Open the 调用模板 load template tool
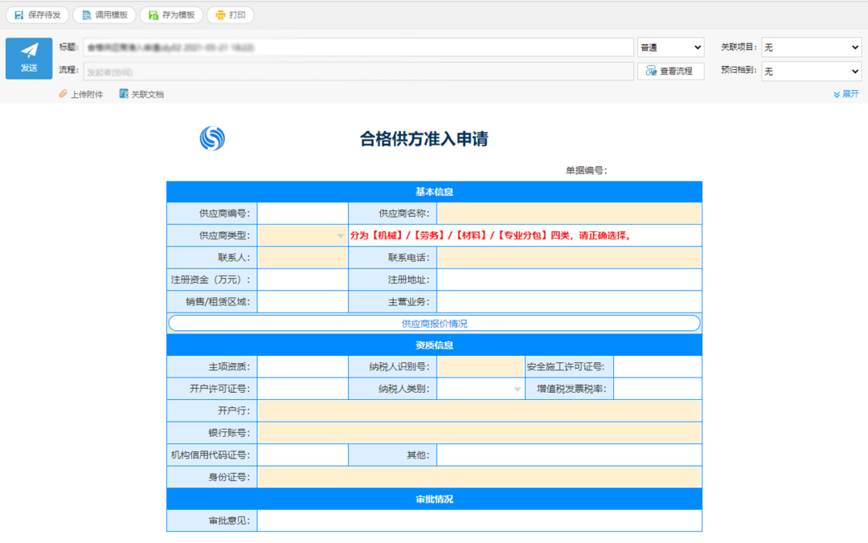 pos(104,14)
